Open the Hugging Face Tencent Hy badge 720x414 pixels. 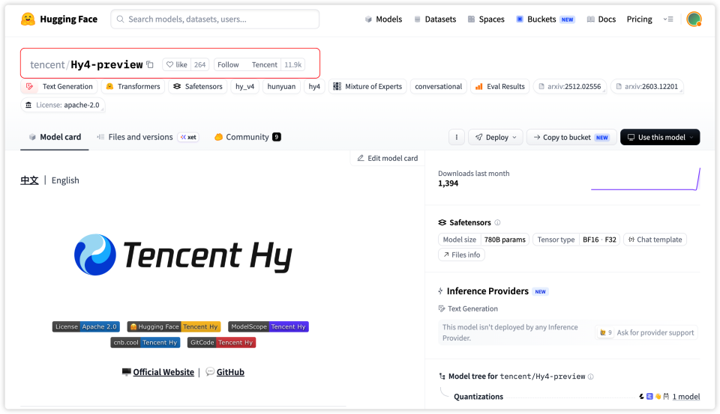(174, 326)
